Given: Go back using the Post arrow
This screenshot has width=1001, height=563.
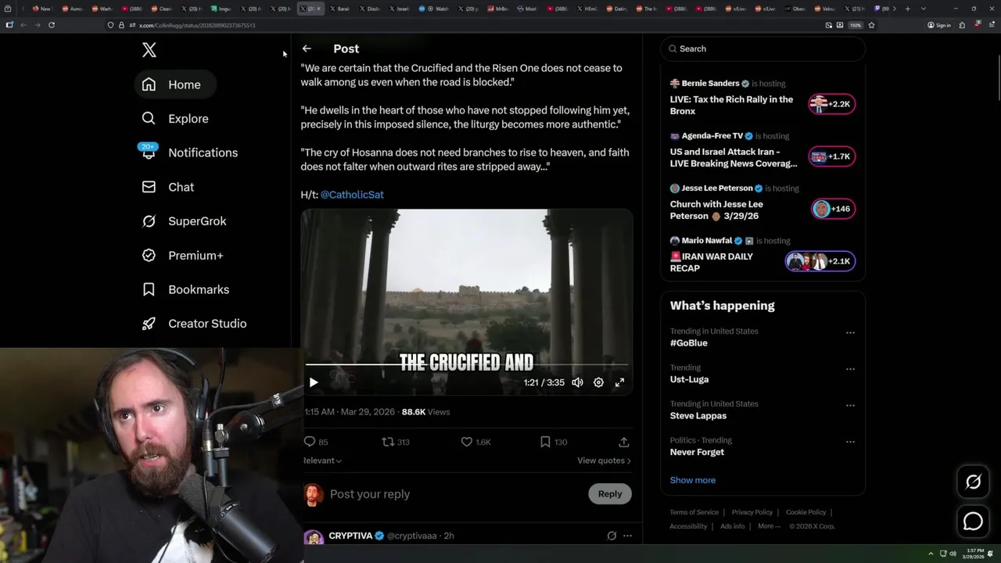Looking at the screenshot, I should point(307,48).
